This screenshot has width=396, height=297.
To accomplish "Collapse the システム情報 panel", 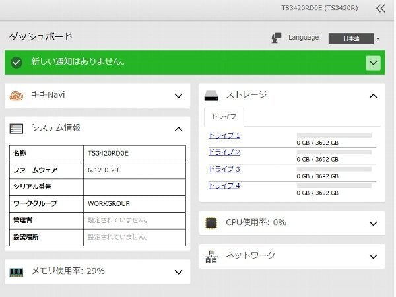I will pyautogui.click(x=179, y=129).
